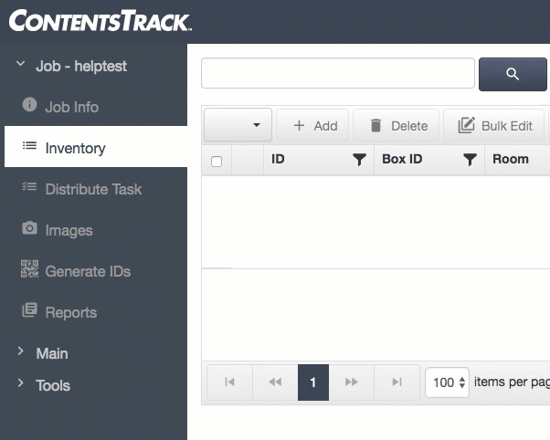Click the Job Info circle icon

point(29,104)
